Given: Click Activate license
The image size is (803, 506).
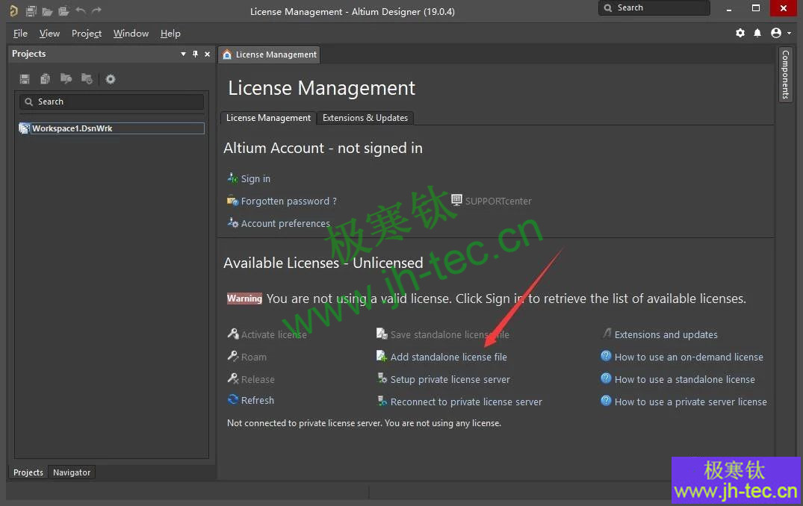Looking at the screenshot, I should click(x=274, y=334).
